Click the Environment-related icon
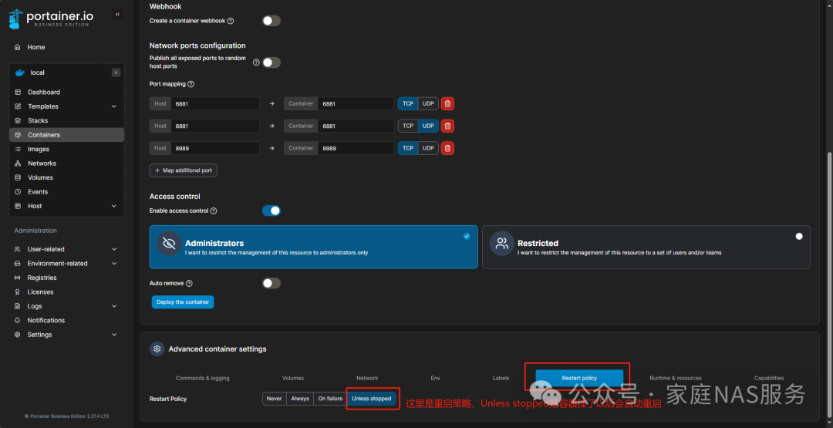This screenshot has height=428, width=833. point(18,264)
